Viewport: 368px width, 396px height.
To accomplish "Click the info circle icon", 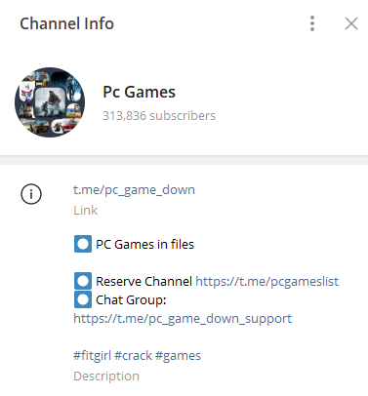I will pyautogui.click(x=31, y=194).
